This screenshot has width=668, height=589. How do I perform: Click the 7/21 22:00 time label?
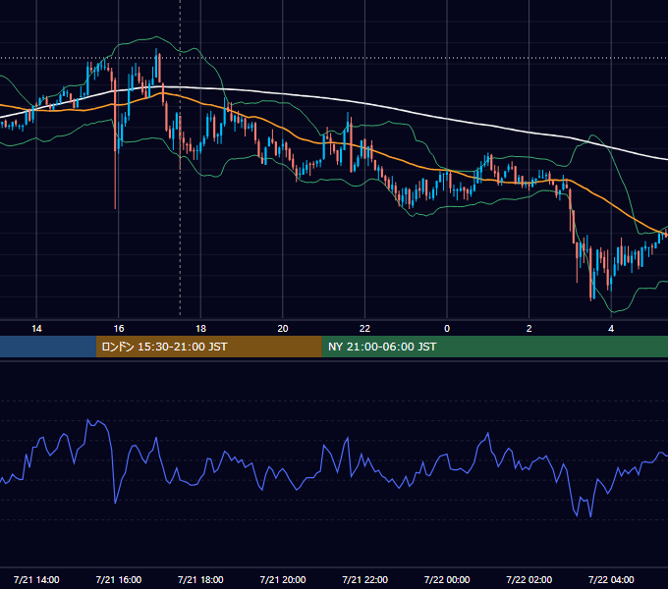tap(364, 579)
